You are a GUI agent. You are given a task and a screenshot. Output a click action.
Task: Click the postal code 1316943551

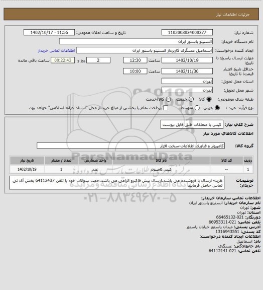pos(227,232)
